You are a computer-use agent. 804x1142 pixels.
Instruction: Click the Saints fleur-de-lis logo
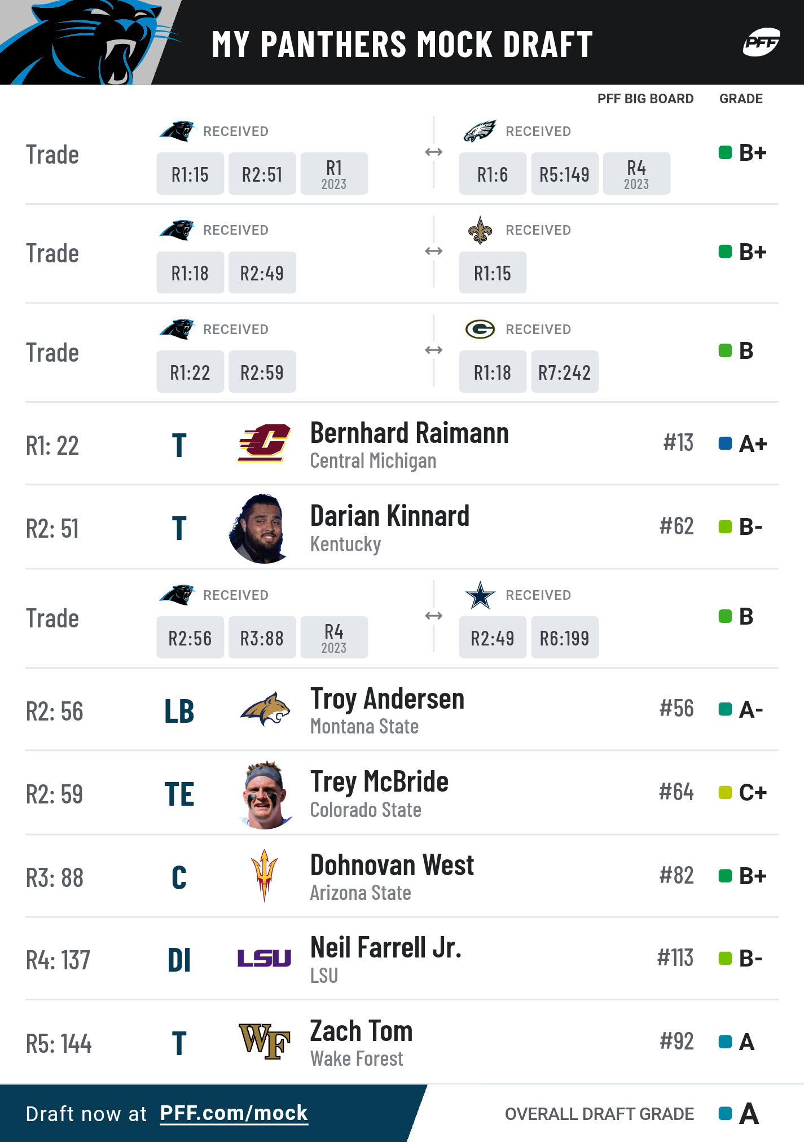[480, 230]
